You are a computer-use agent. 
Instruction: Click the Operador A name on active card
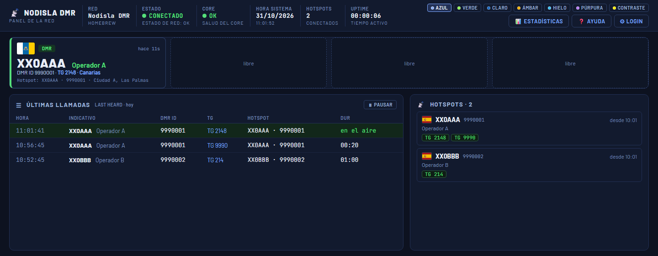pyautogui.click(x=89, y=65)
